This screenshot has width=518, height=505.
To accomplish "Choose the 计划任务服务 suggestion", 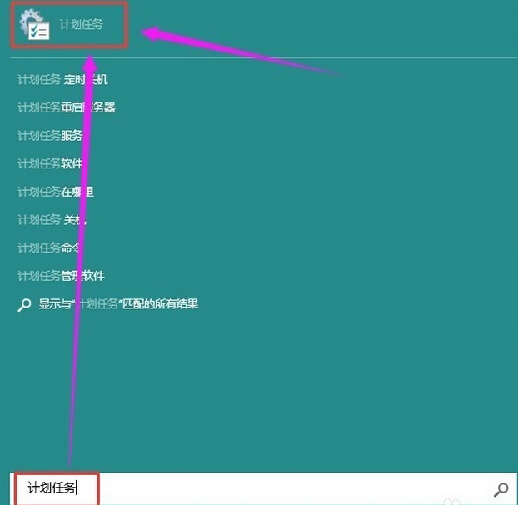I will [50, 136].
